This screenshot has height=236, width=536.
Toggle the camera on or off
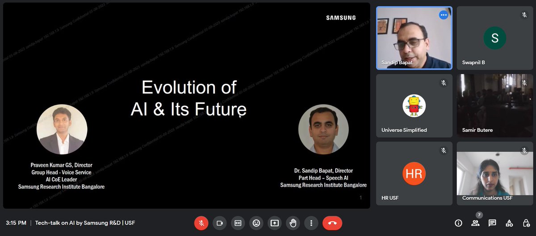point(220,223)
